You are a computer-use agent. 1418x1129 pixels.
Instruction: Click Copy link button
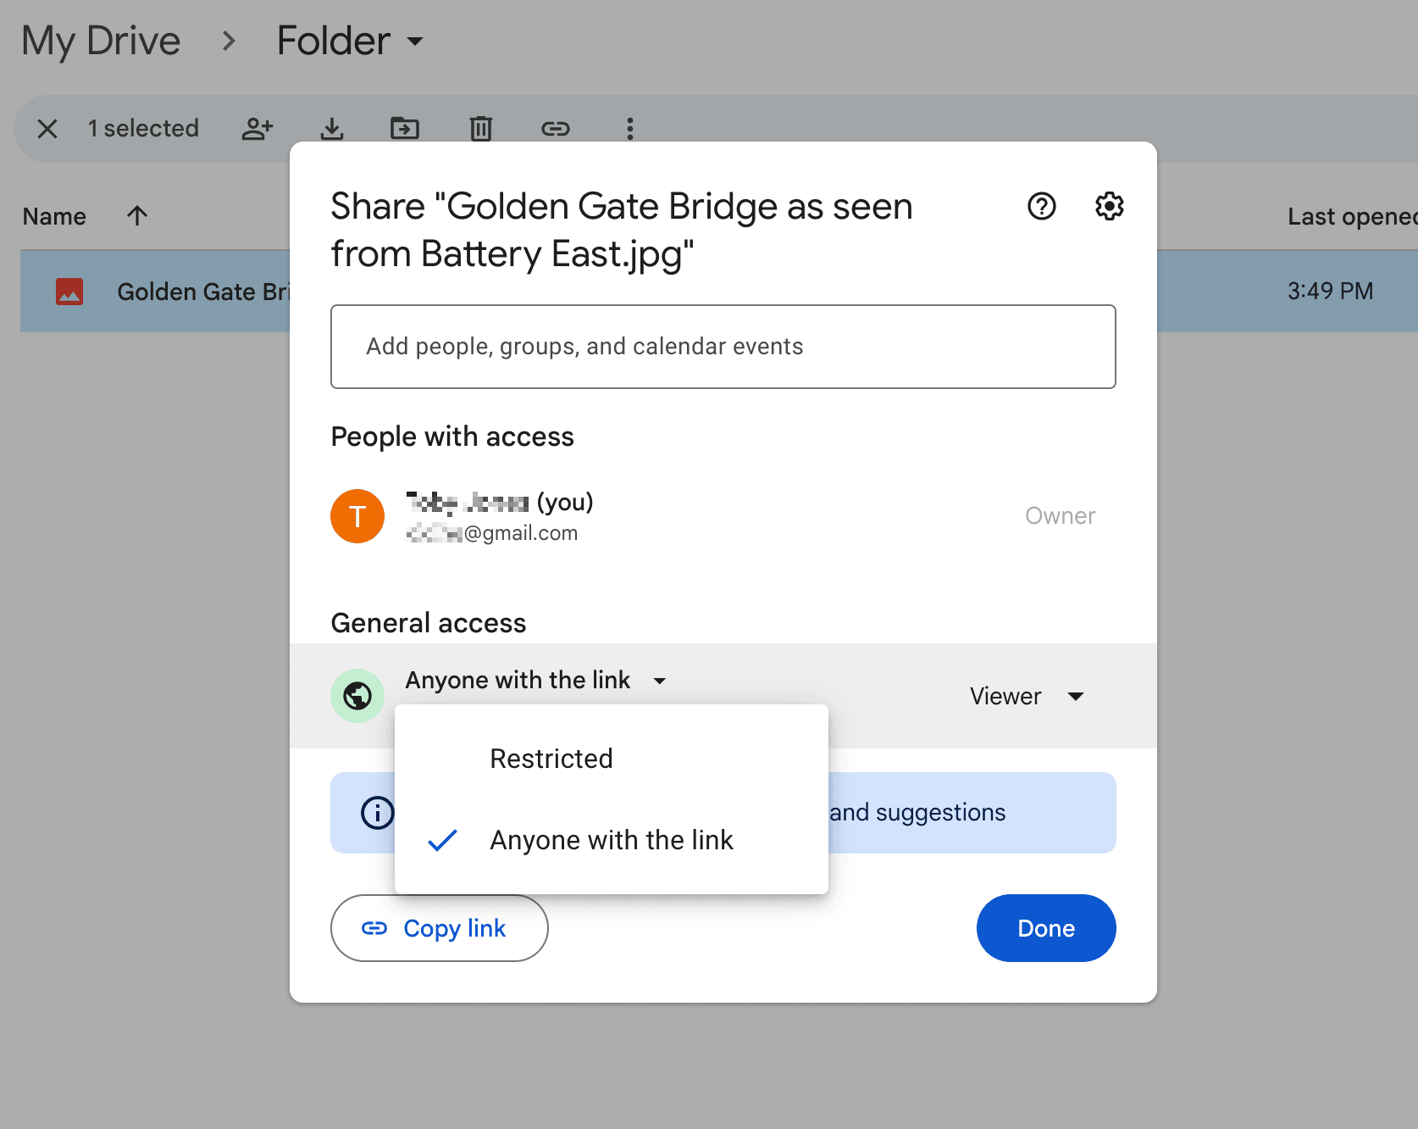point(439,928)
